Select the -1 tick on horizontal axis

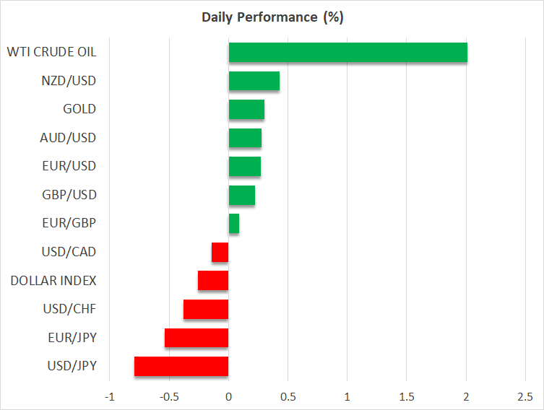110,396
